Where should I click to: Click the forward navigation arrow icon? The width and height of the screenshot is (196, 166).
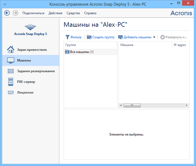coord(15,13)
